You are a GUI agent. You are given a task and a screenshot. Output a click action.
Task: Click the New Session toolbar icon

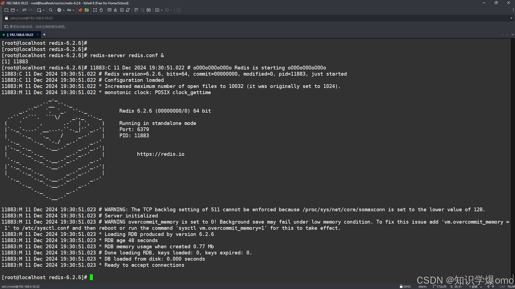[x=6, y=10]
